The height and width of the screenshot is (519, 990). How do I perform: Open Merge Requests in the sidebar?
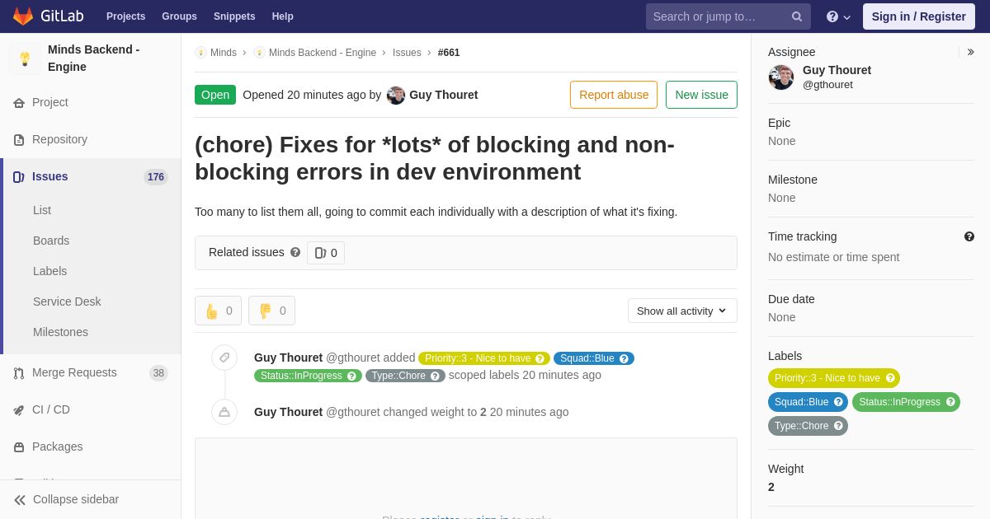coord(74,372)
